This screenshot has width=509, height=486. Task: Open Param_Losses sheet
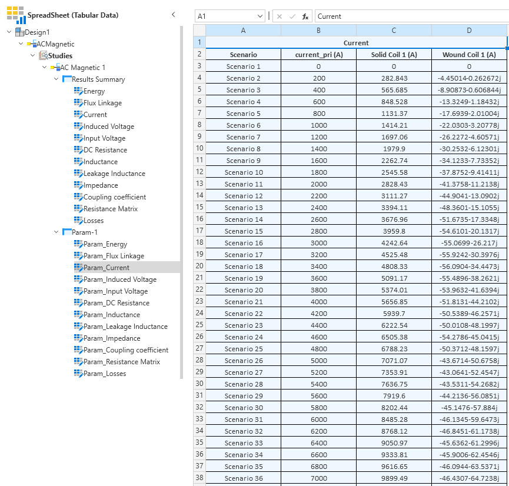(105, 374)
